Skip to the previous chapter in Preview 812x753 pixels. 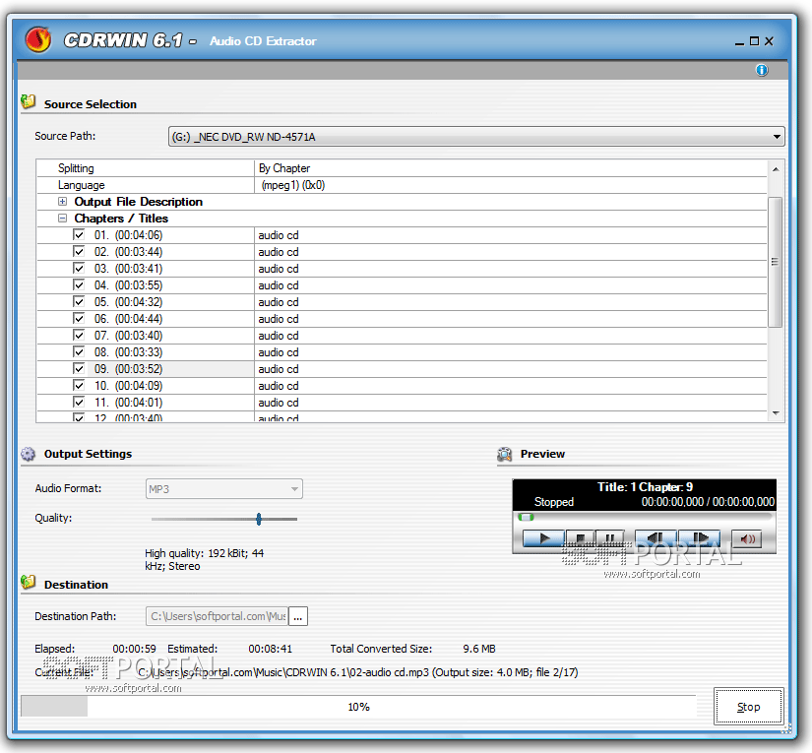point(655,539)
